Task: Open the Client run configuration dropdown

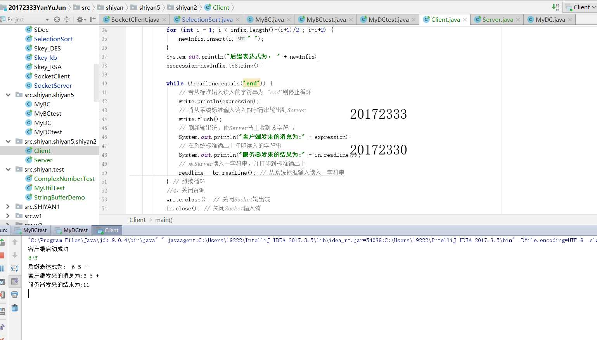Action: click(580, 7)
